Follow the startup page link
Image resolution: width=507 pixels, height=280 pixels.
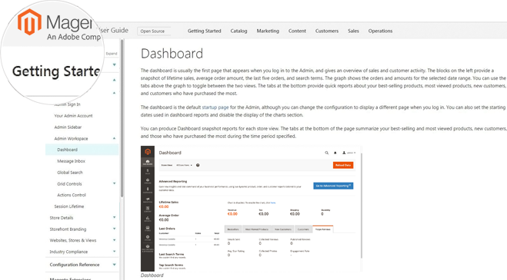click(215, 107)
